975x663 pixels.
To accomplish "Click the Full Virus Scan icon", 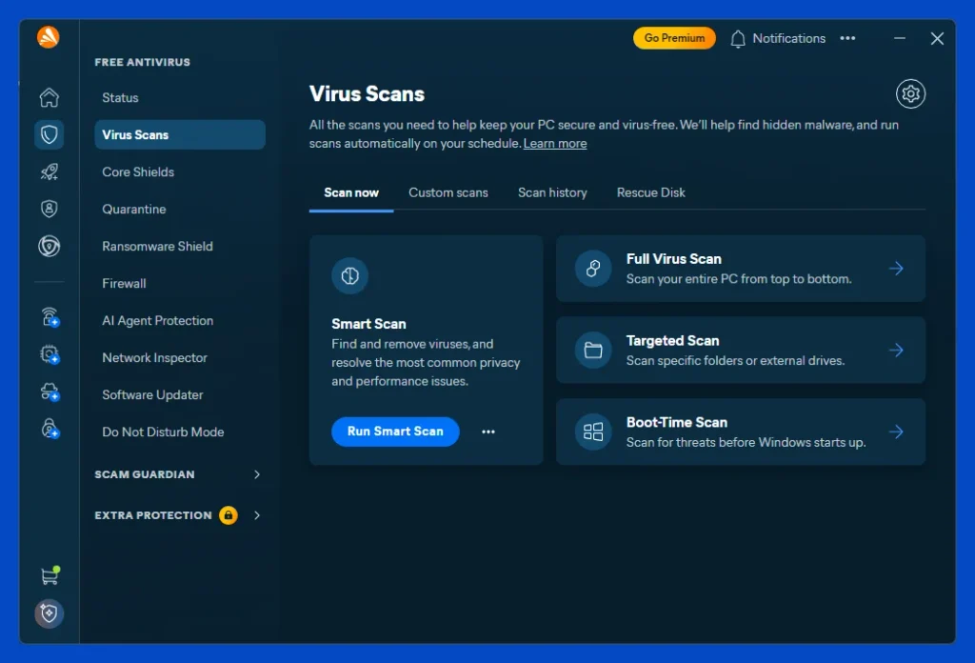I will point(593,268).
